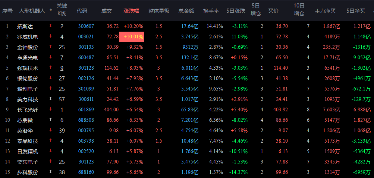The width and height of the screenshot is (374, 178).
Task: Sort by 代码 column header
Action: tap(82, 11)
